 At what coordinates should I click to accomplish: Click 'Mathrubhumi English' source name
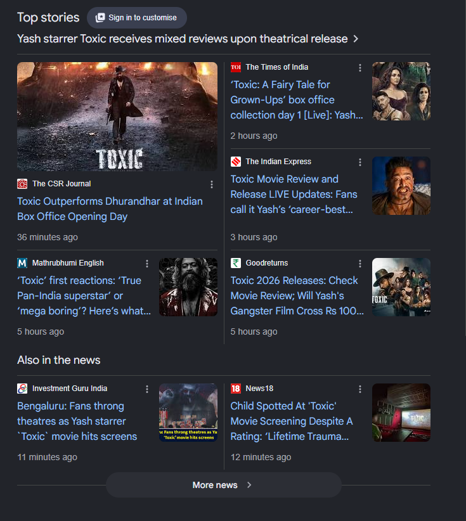click(x=68, y=263)
